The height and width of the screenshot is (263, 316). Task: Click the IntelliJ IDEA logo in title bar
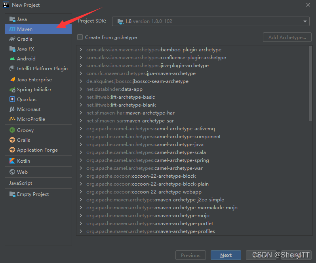(6, 5)
